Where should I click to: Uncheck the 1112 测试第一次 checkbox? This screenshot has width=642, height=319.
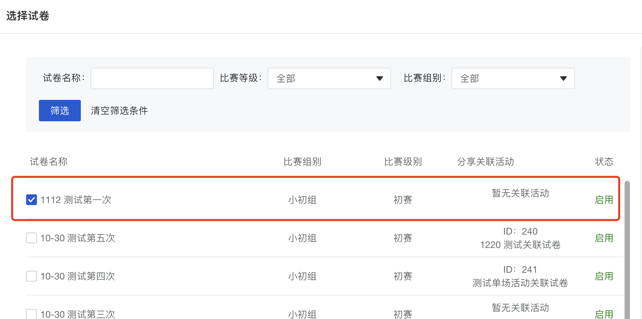(x=32, y=200)
